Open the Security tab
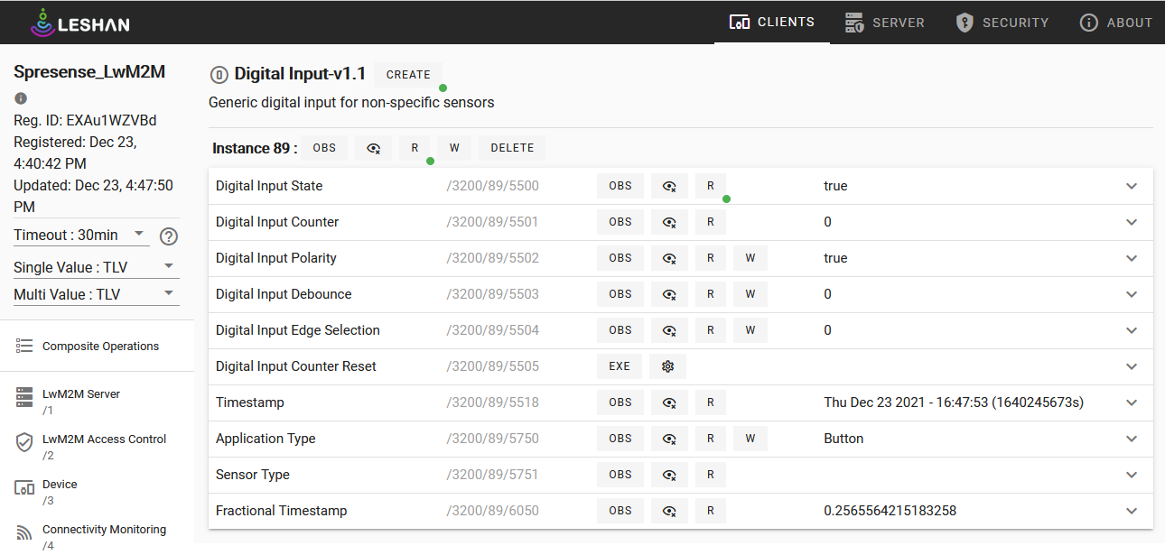 pyautogui.click(x=1002, y=23)
